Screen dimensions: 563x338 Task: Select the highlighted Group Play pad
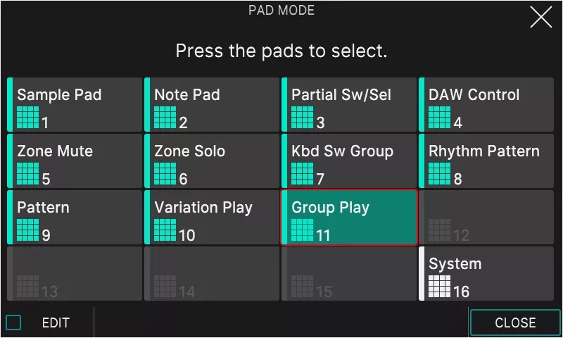tap(349, 218)
